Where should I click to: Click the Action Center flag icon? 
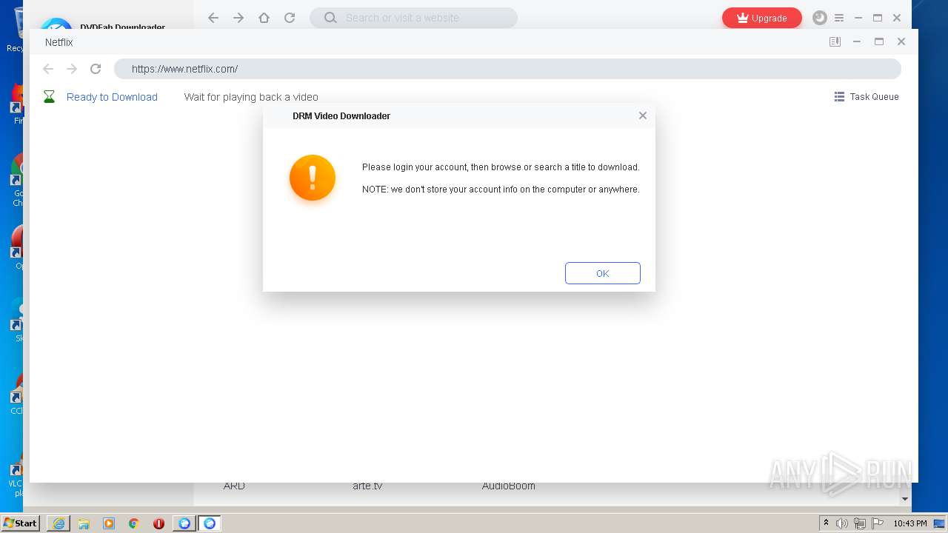tap(878, 523)
